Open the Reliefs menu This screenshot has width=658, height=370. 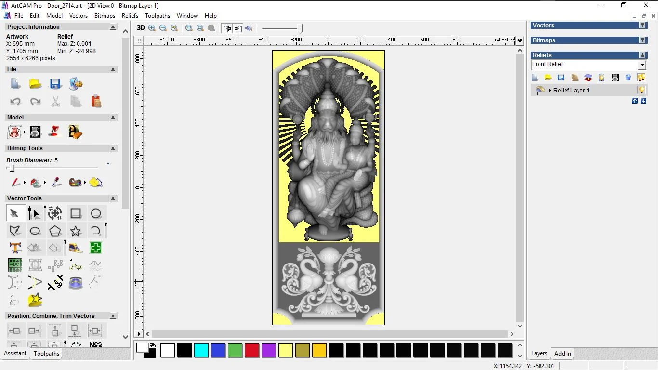tap(130, 16)
